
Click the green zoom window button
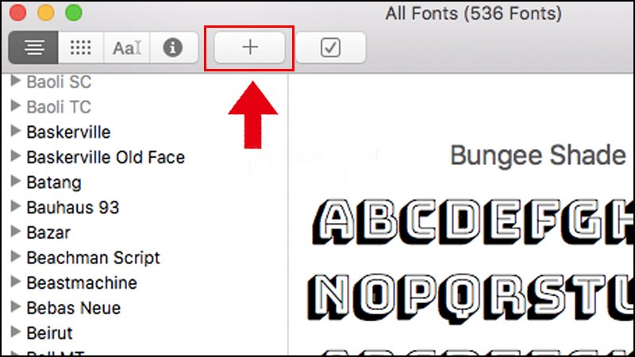coord(73,13)
